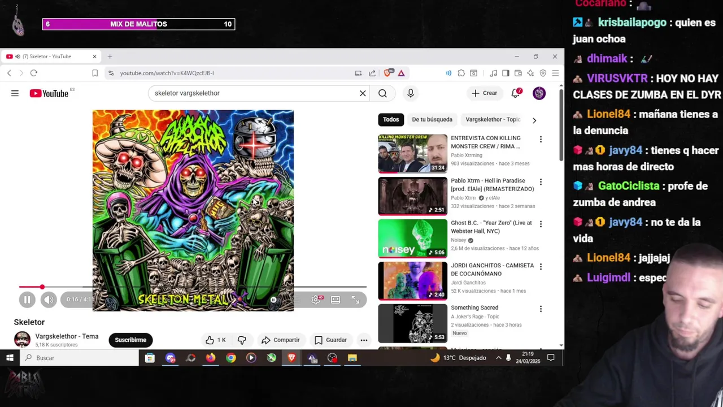Image resolution: width=723 pixels, height=407 pixels.
Task: Open the Crear menu
Action: 485,93
